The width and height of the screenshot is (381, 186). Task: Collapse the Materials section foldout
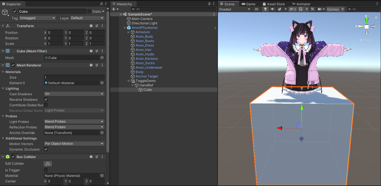[3, 72]
